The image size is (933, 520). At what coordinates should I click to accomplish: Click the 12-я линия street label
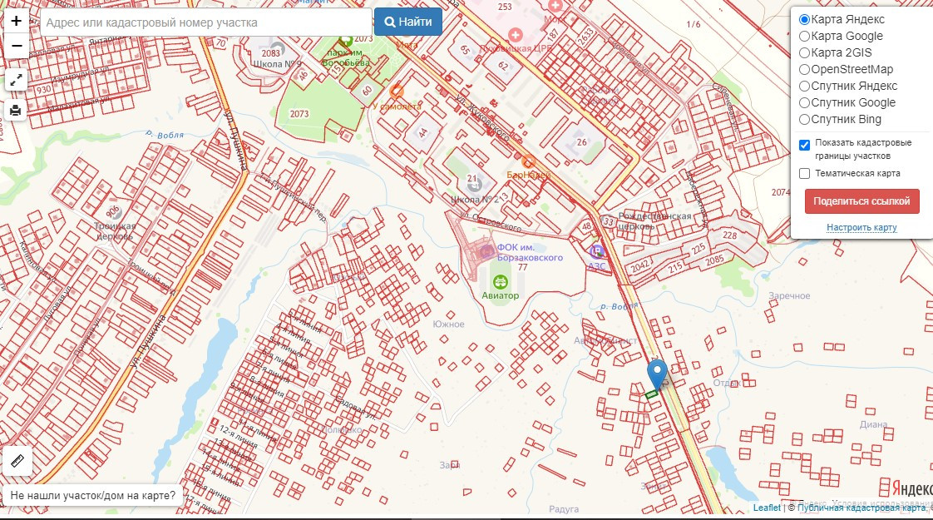[x=238, y=436]
